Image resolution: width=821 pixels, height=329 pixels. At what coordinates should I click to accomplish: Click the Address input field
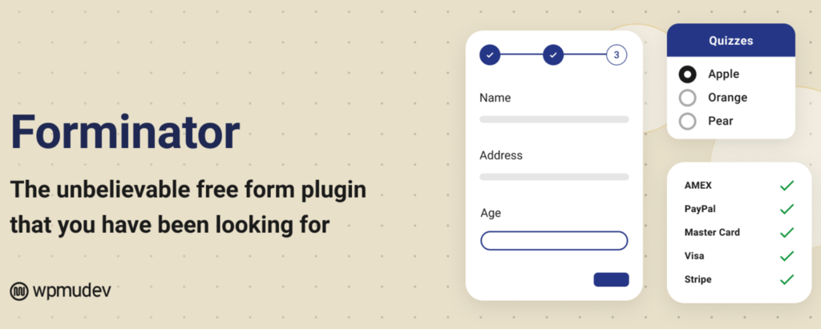point(554,176)
